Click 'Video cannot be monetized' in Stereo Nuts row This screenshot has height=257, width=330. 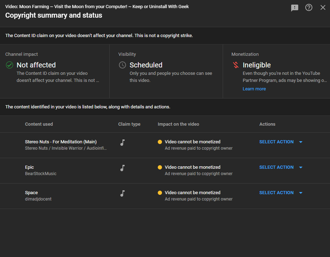[193, 142]
